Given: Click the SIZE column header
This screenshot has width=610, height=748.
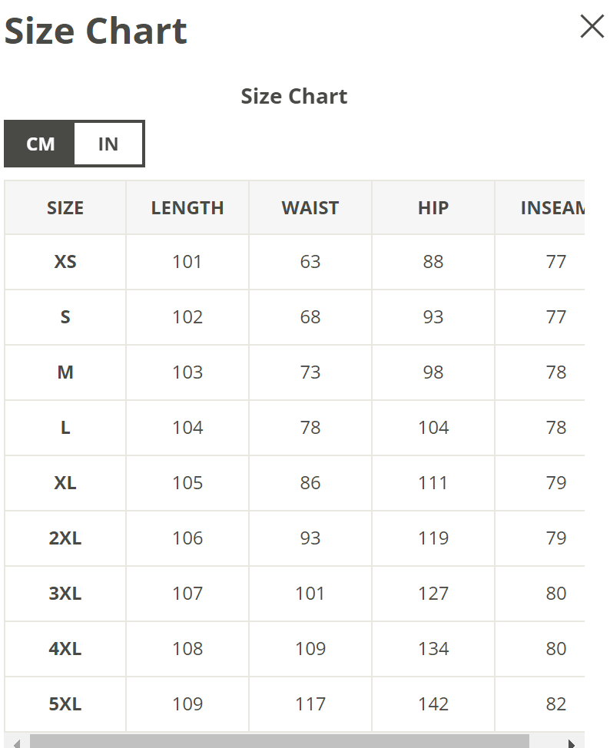Looking at the screenshot, I should (65, 208).
